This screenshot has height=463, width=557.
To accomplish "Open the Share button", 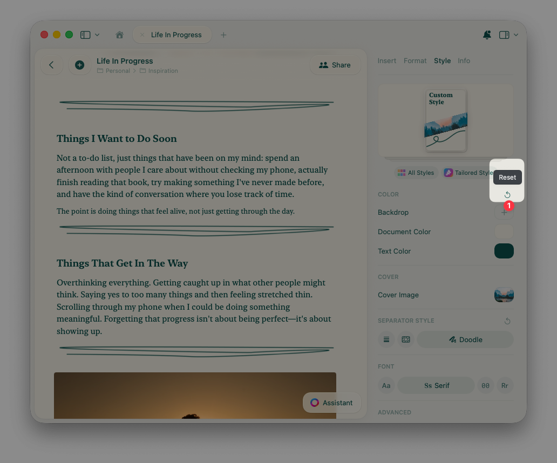I will (335, 65).
